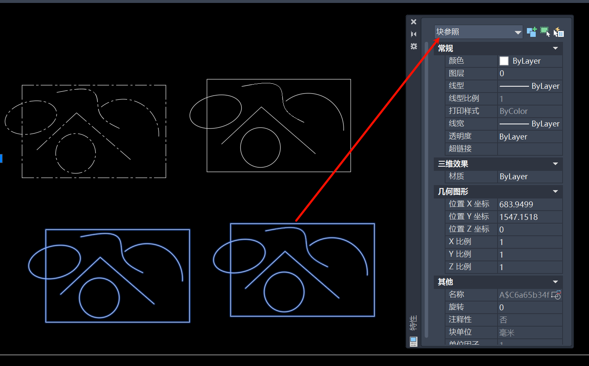
Task: Click the auto-hide icon on the palette bar
Action: pyautogui.click(x=414, y=34)
